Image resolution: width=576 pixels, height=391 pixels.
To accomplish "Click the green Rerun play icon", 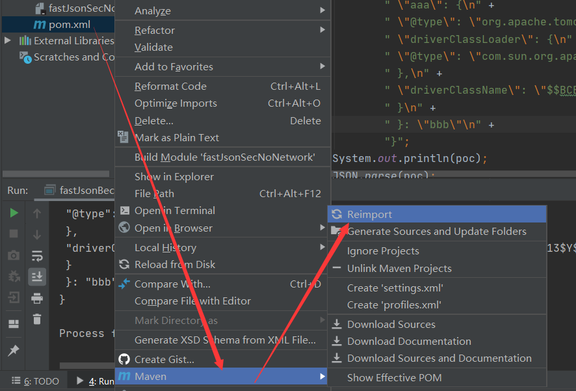I will click(14, 213).
